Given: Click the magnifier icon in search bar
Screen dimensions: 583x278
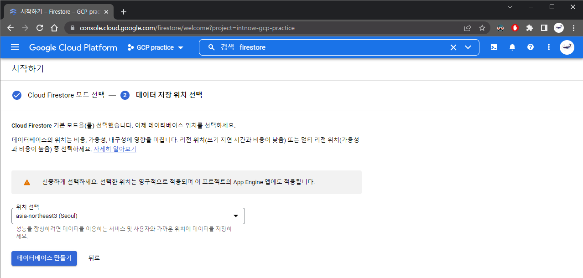Looking at the screenshot, I should (211, 47).
